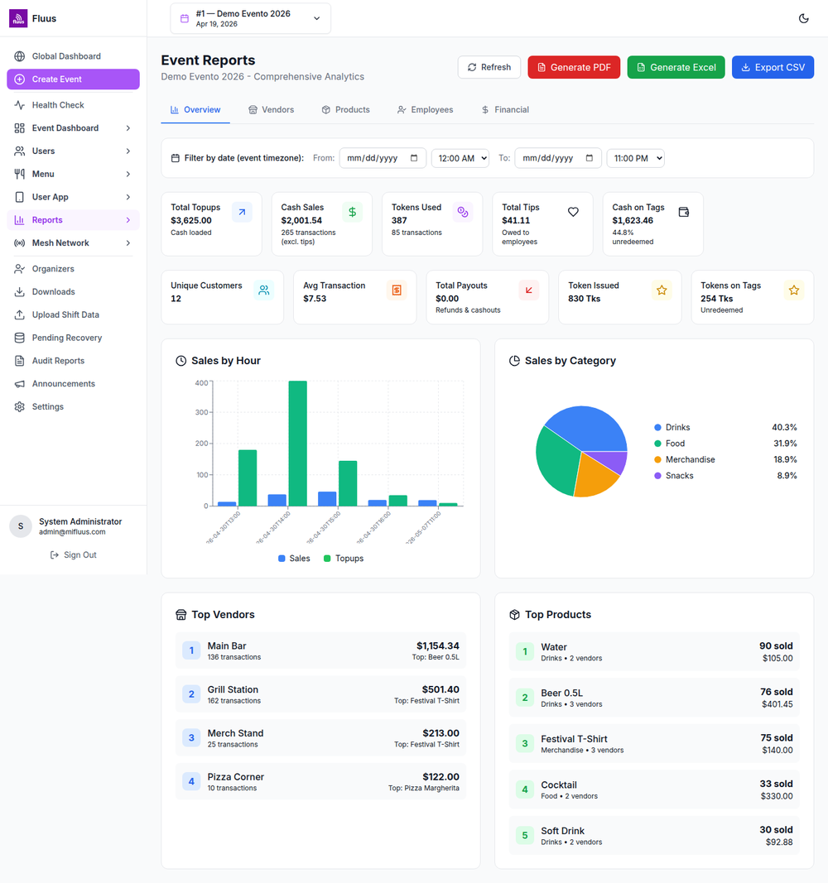
Task: Click the Menu utensils icon
Action: (19, 175)
